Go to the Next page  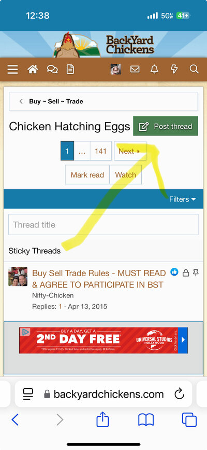[x=130, y=151]
